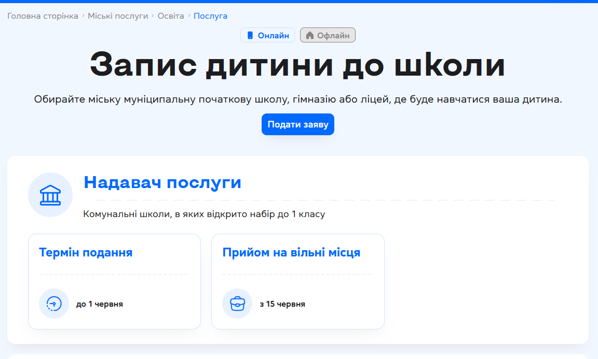Image resolution: width=598 pixels, height=359 pixels.
Task: Click the до 1 червня deadline text
Action: point(100,304)
